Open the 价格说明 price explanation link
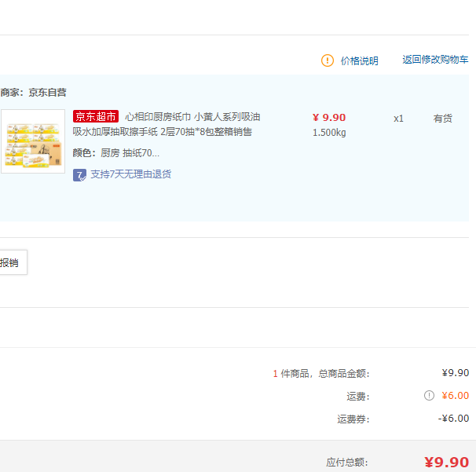Image resolution: width=476 pixels, height=472 pixels. pyautogui.click(x=360, y=60)
